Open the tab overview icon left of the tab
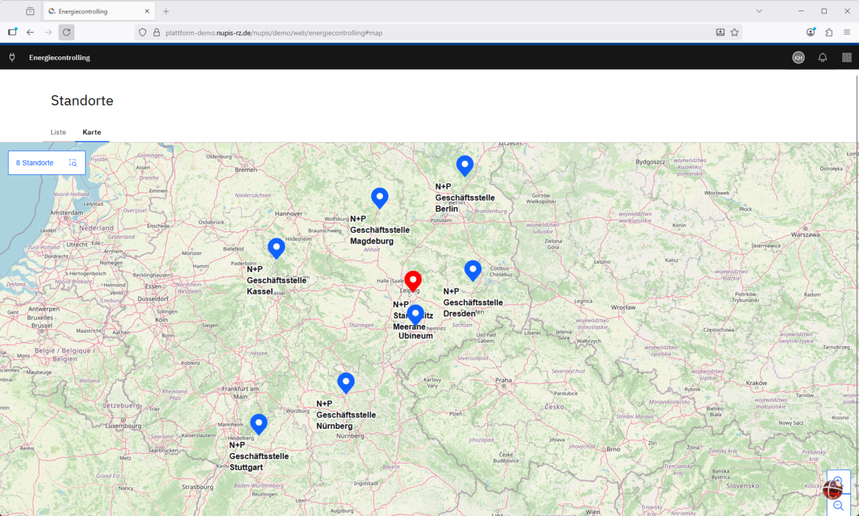This screenshot has width=859, height=516. [x=30, y=11]
